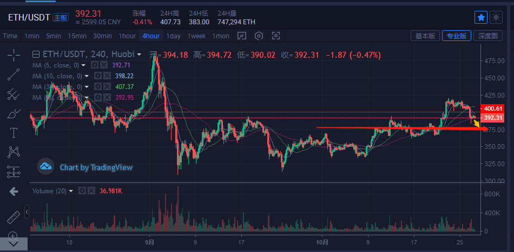The height and width of the screenshot is (252, 514).
Task: Switch to the Time interval tab
Action: (x=10, y=36)
